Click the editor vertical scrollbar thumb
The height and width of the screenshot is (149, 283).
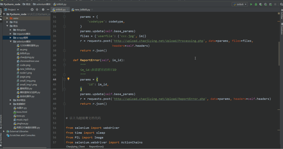pos(279,54)
